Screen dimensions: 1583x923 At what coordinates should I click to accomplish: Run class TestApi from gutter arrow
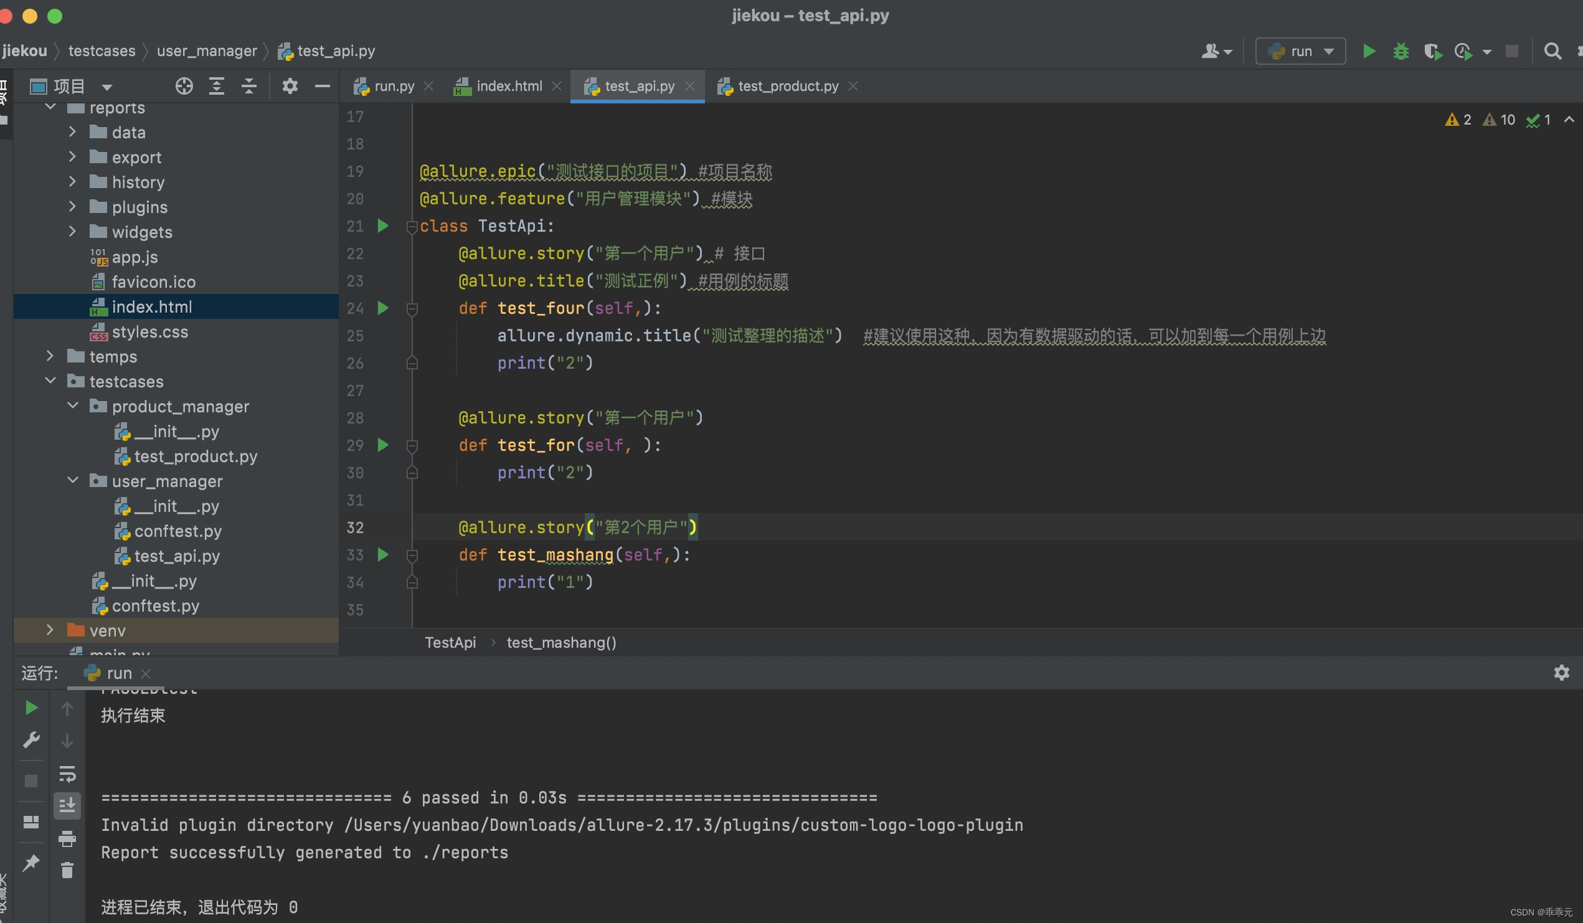click(382, 225)
